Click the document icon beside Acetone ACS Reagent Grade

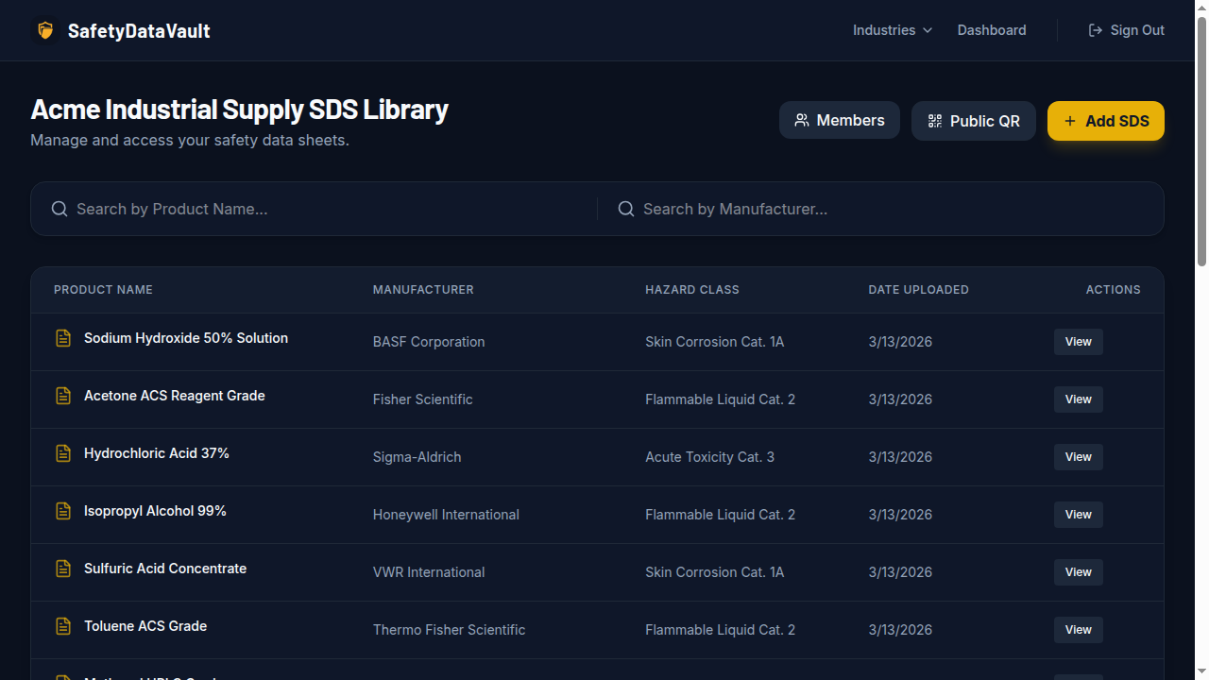(62, 395)
